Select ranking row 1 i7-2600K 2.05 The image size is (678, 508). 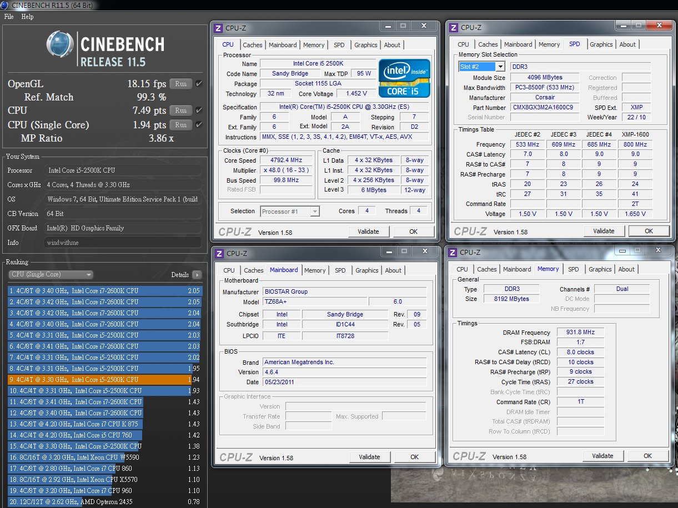(x=104, y=291)
